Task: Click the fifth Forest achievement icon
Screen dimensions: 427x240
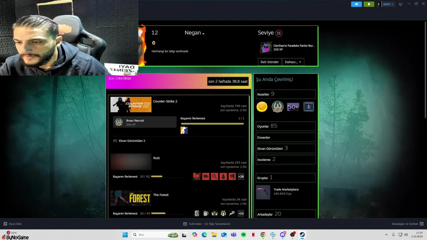Action: click(232, 213)
